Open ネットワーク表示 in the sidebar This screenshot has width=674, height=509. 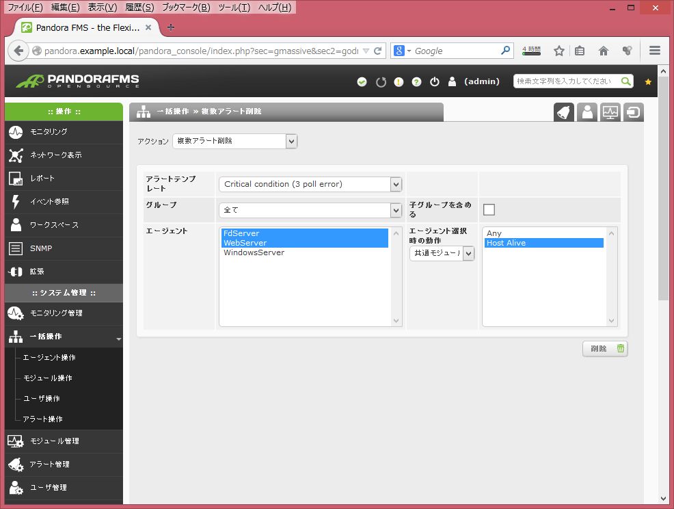tap(64, 155)
